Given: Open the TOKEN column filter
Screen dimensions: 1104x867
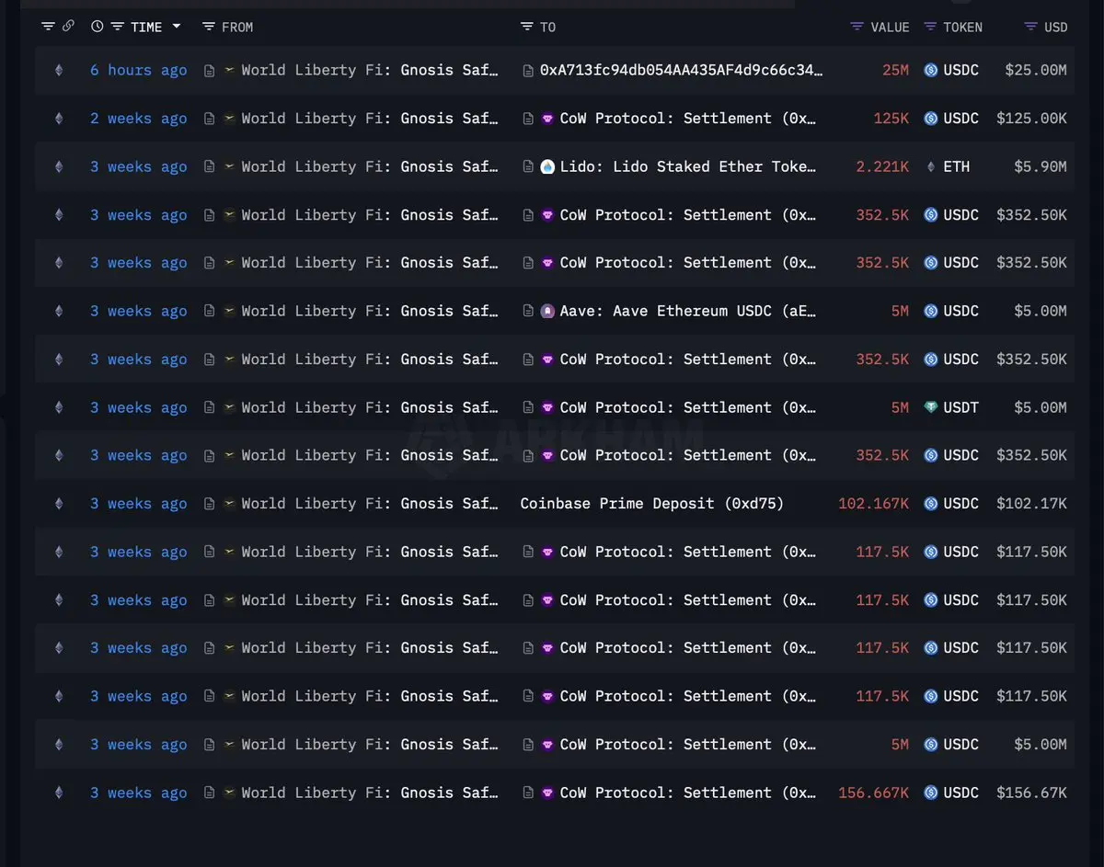Looking at the screenshot, I should pos(930,27).
